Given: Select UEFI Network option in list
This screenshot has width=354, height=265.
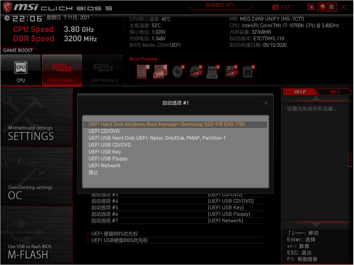Looking at the screenshot, I should pos(175,166).
